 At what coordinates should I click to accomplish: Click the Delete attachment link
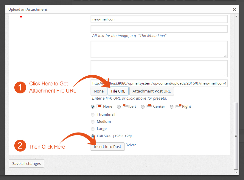[131, 145]
